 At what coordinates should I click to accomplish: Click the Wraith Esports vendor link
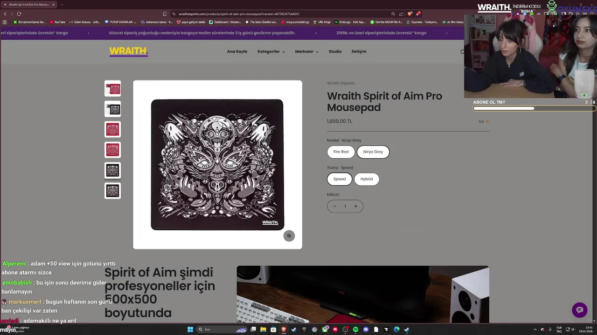tap(340, 83)
